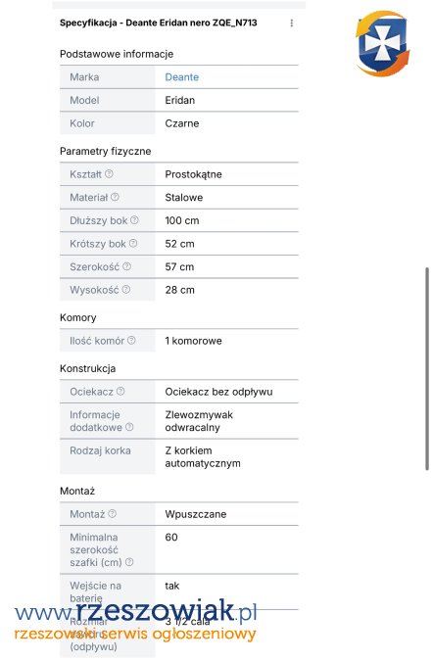
Task: Select the Podstawowe informacje section heading
Action: click(x=117, y=54)
